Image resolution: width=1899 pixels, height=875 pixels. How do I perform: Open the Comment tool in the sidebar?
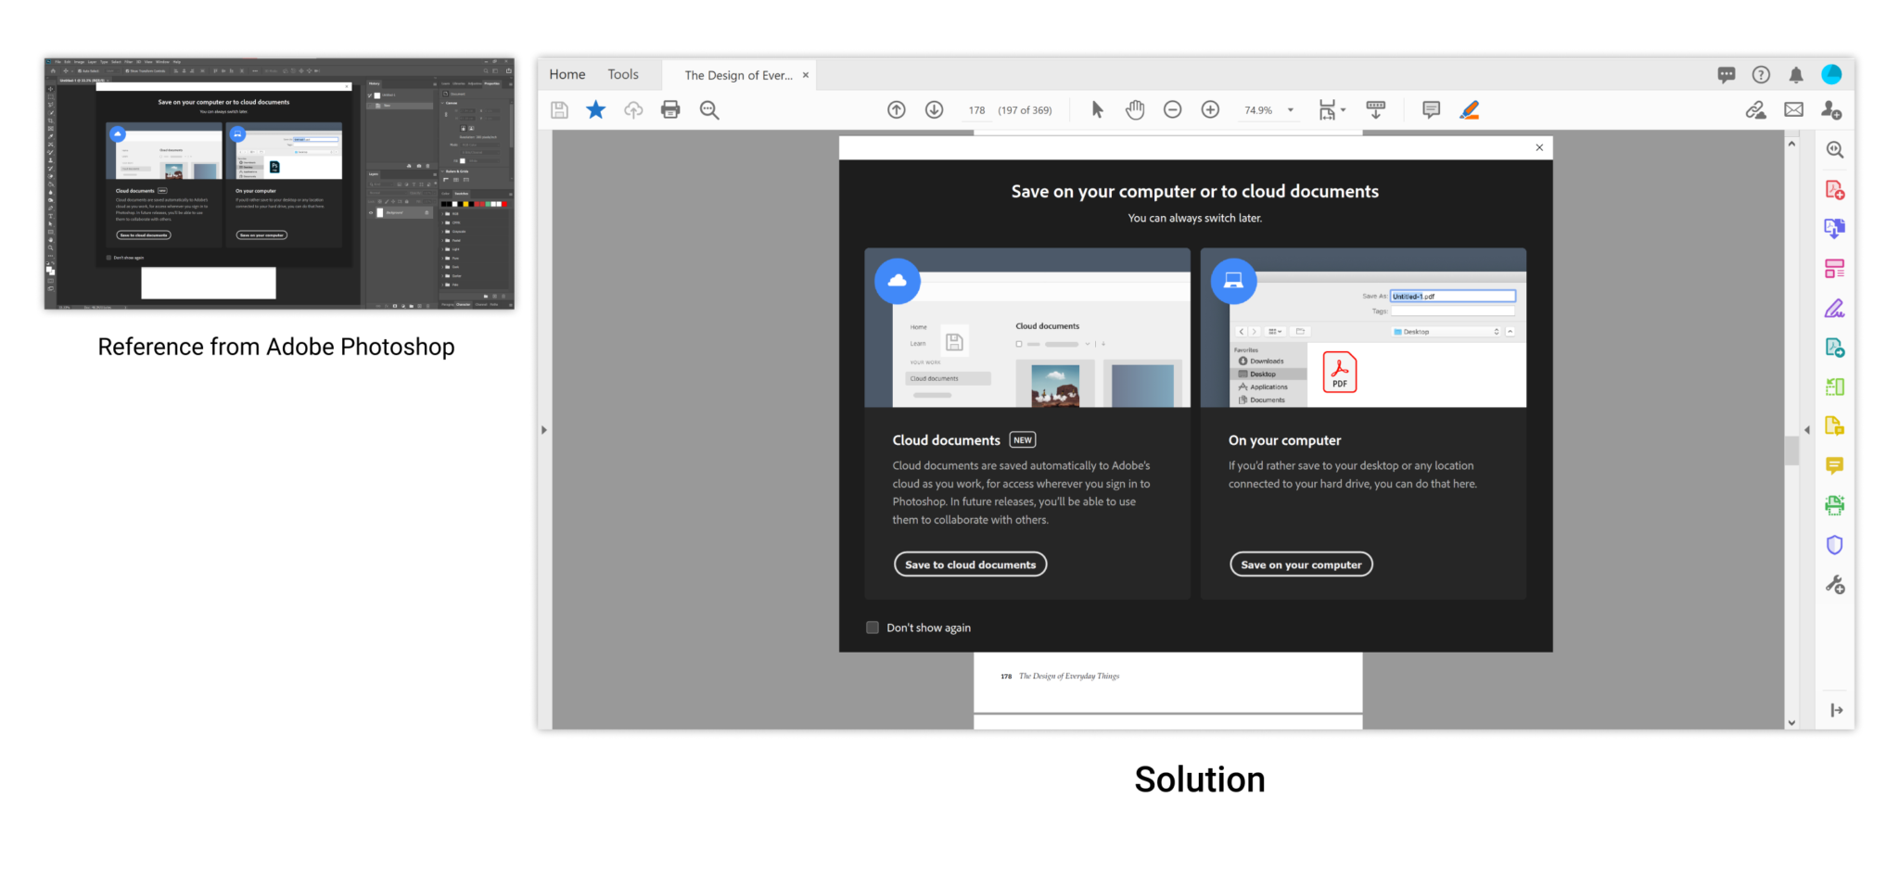(x=1834, y=465)
